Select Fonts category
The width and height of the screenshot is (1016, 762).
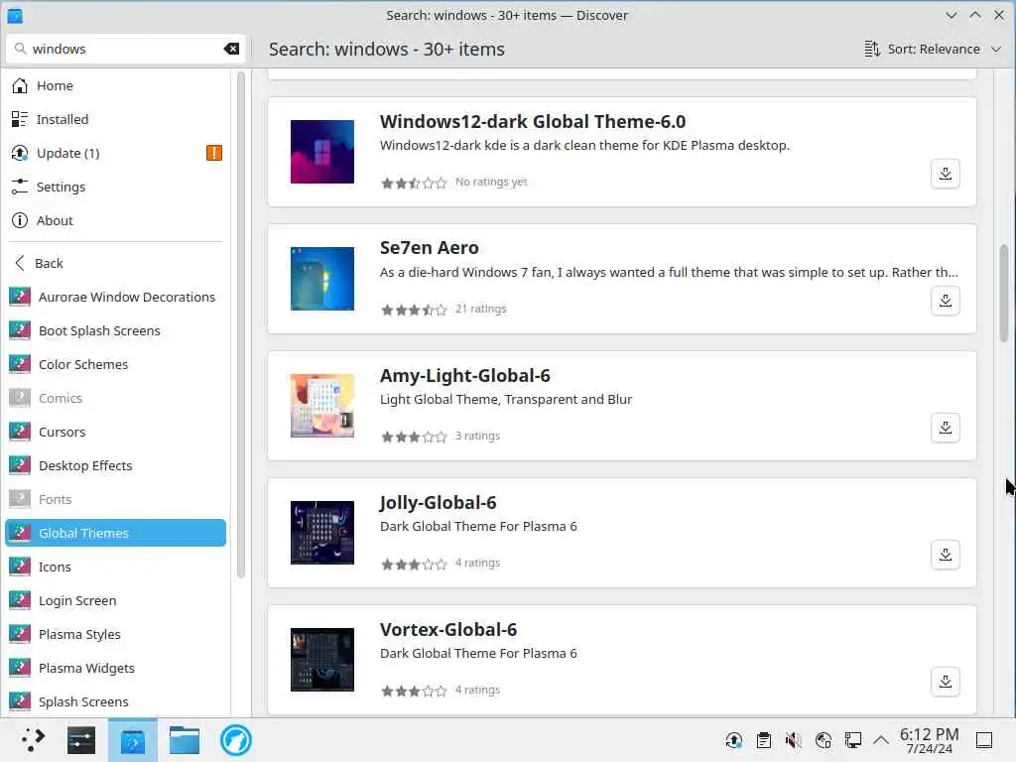[x=115, y=499]
